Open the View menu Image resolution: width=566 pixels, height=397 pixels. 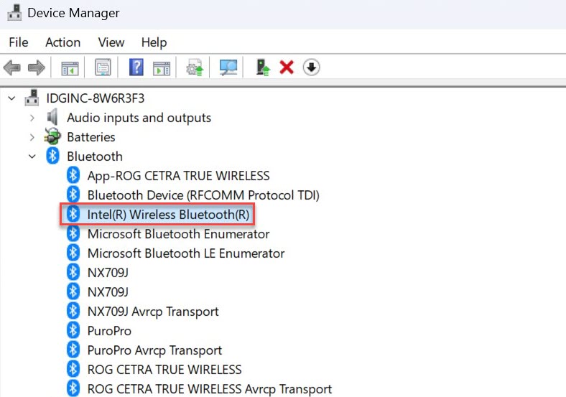111,42
